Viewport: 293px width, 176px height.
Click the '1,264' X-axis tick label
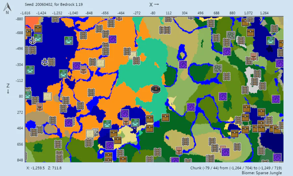(x=264, y=13)
